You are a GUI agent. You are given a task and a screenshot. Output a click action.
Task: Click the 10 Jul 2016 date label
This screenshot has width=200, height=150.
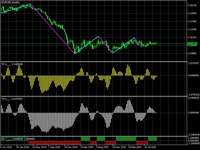(150, 147)
